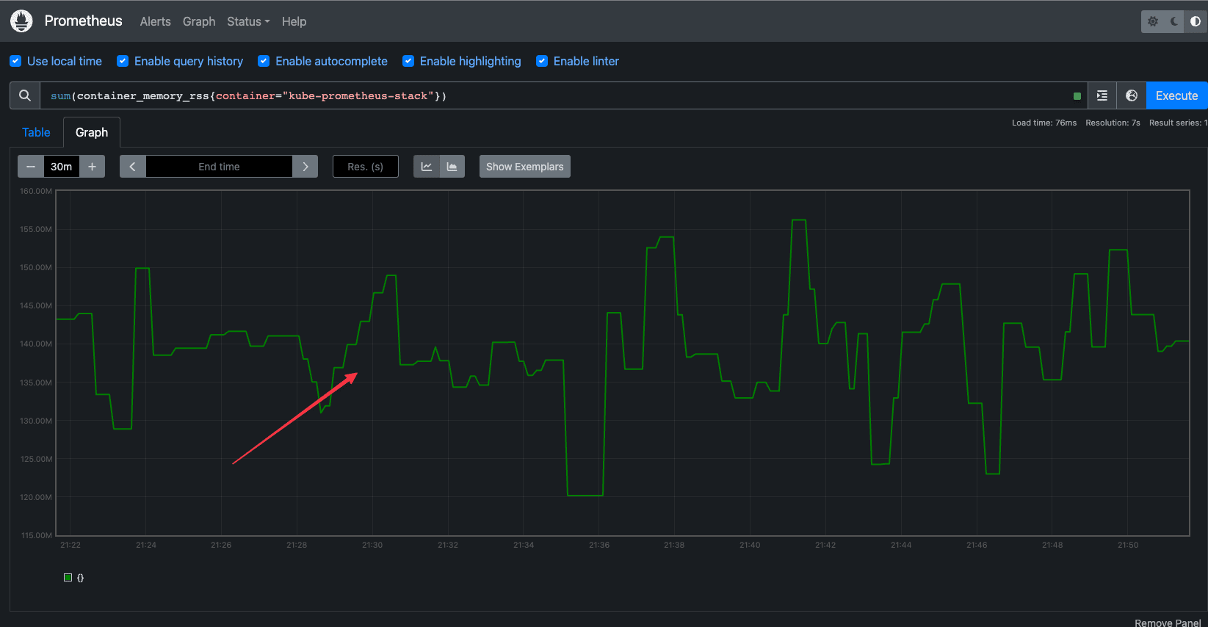Viewport: 1208px width, 627px height.
Task: Click the Execute button
Action: 1176,95
